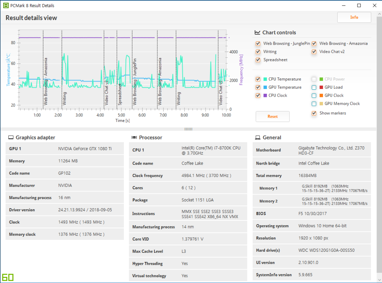Click the scrollbar up arrow
The image size is (382, 283).
point(379,14)
